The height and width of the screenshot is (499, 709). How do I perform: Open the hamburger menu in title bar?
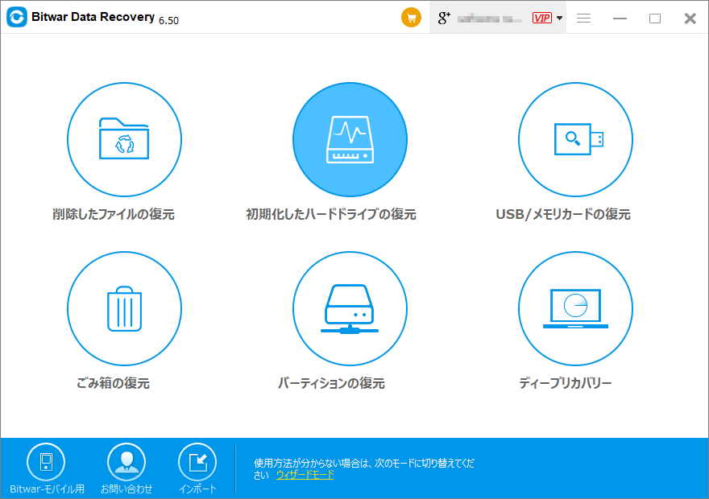(x=583, y=19)
